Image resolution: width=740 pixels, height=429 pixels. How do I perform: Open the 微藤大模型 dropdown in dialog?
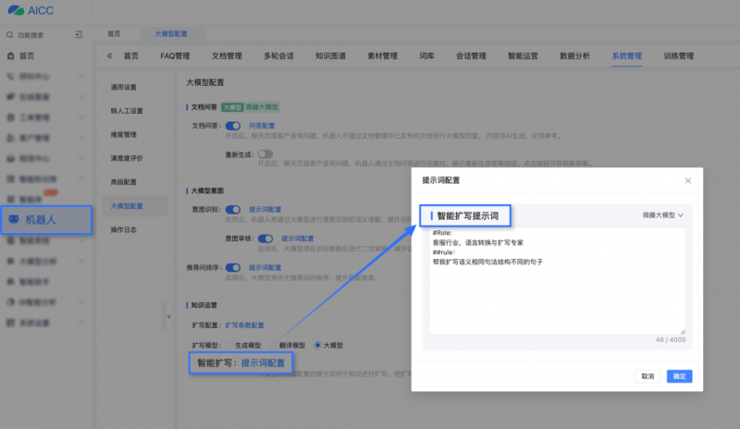click(x=663, y=214)
